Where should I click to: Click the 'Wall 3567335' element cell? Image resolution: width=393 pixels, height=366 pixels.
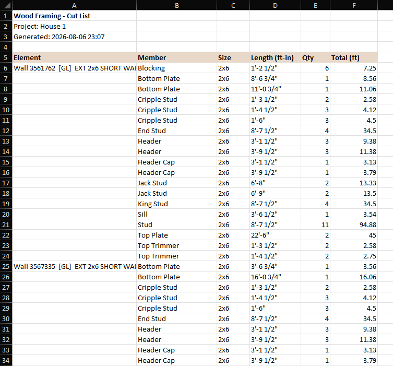[74, 266]
